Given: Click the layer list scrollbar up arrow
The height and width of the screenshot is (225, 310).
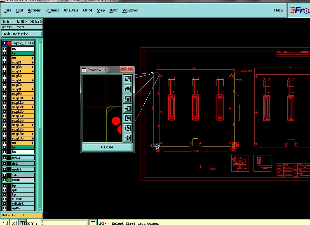Looking at the screenshot, I should (41, 41).
